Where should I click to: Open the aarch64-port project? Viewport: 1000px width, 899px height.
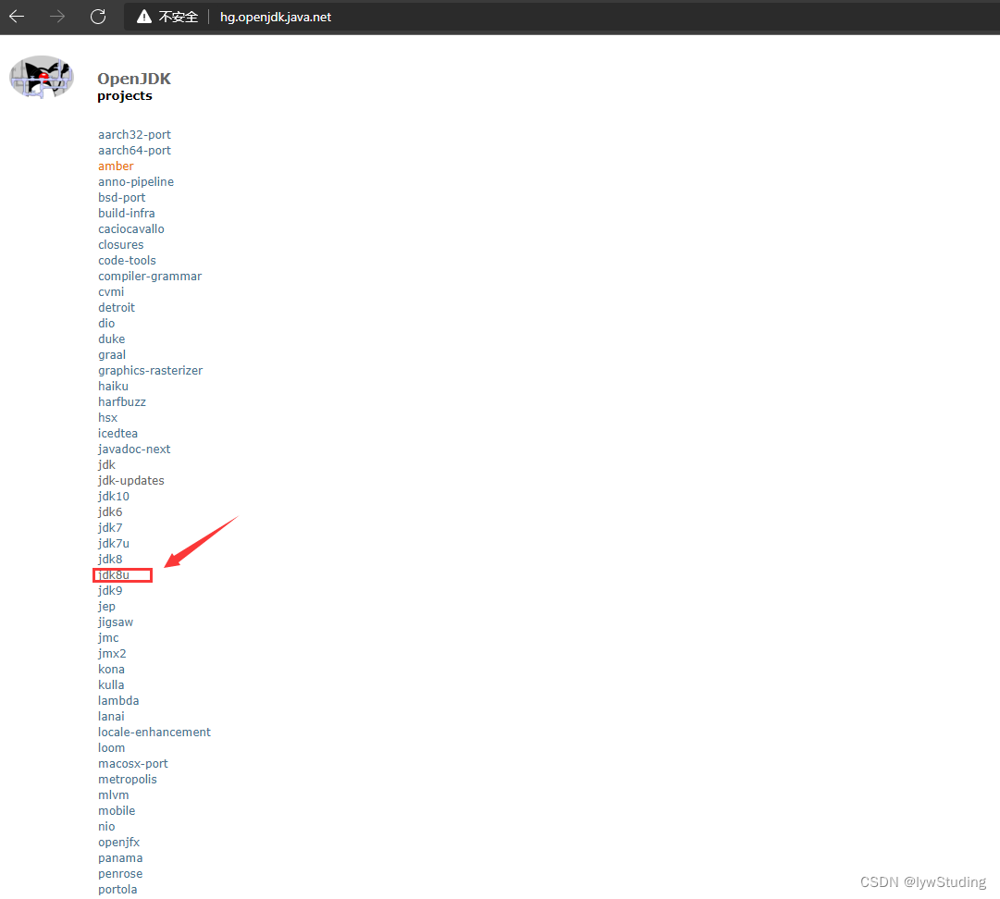pos(134,151)
